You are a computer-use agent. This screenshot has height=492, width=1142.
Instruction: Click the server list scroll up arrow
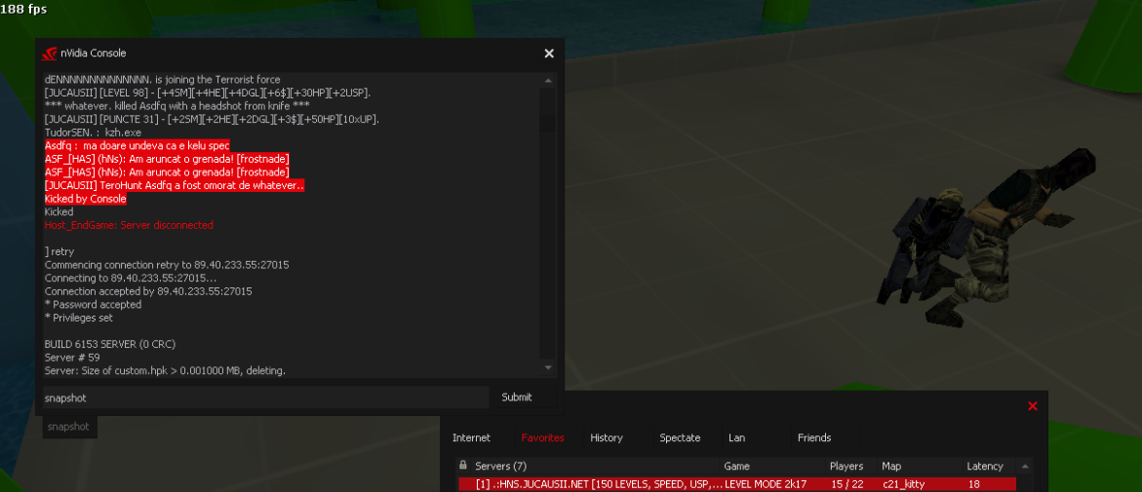click(1026, 466)
